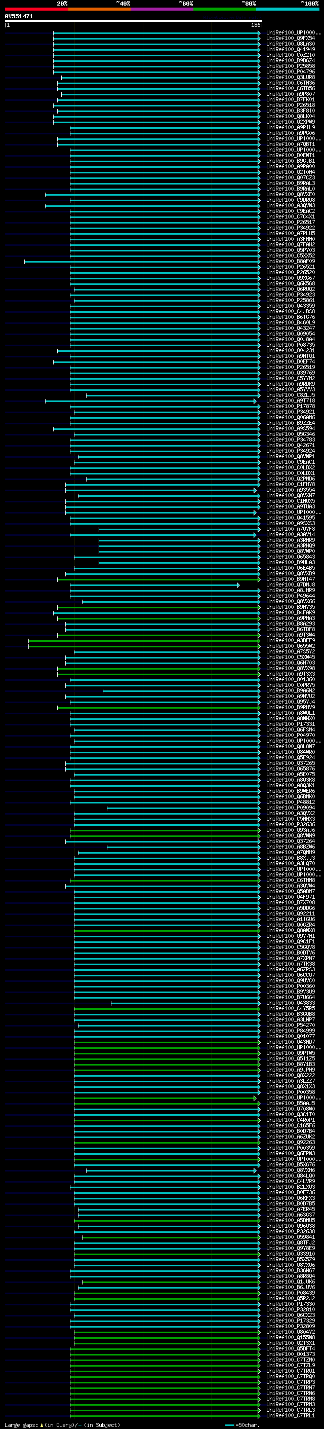Click the red 20% identity color segment
Image resolution: width=324 pixels, height=1429 pixels.
click(x=36, y=9)
